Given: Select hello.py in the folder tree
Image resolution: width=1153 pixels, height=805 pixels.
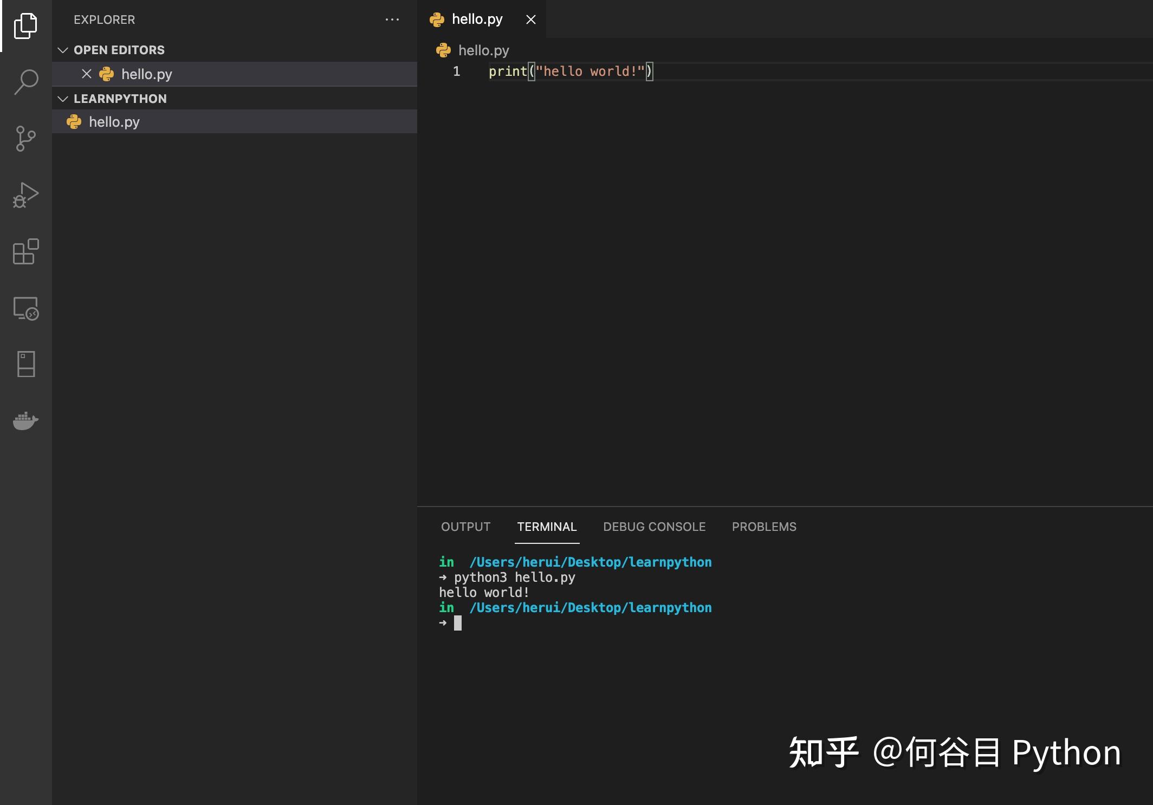Looking at the screenshot, I should pos(114,121).
